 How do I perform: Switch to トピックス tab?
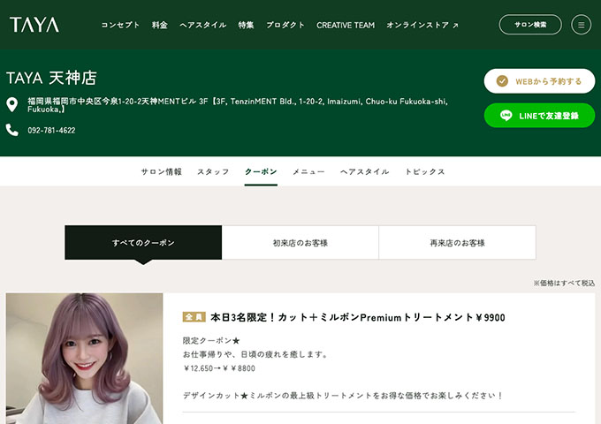pos(425,171)
